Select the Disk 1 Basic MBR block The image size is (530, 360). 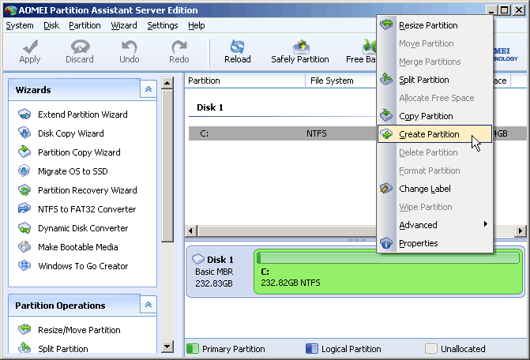(x=220, y=272)
